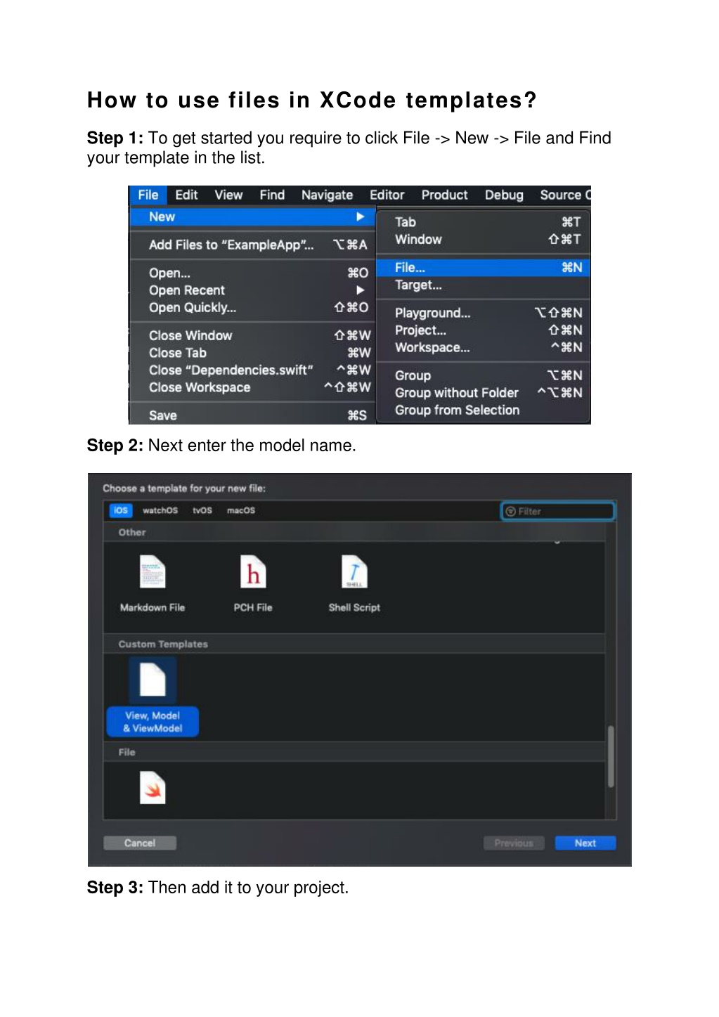The width and height of the screenshot is (719, 1017).
Task: Expand the Open Recent submenu
Action: pyautogui.click(x=252, y=290)
